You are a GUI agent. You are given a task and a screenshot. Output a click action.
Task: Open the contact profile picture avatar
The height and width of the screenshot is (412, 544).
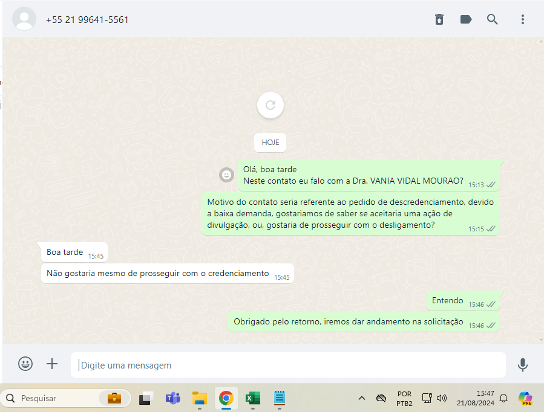pos(24,19)
